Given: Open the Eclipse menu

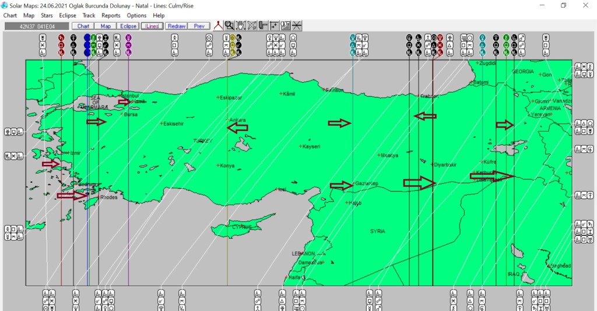Looking at the screenshot, I should 67,15.
